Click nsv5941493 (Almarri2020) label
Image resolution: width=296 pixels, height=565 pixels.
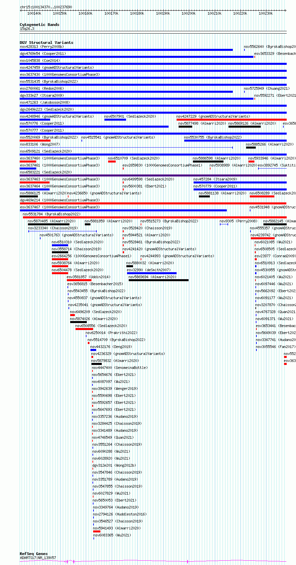coord(117,528)
